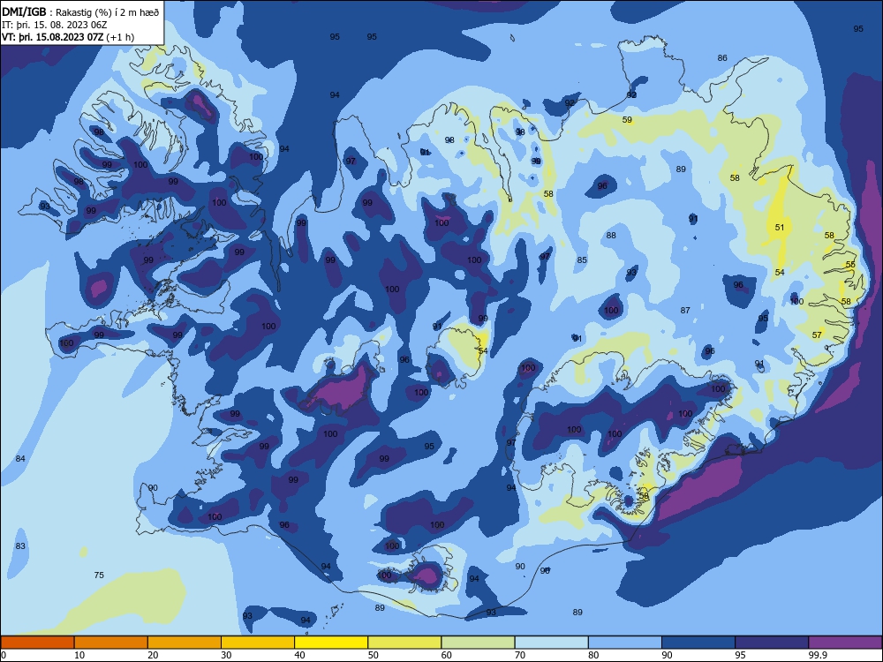The image size is (883, 662).
Task: Select the bright yellow 40–50 legend swatch
Action: click(x=331, y=643)
